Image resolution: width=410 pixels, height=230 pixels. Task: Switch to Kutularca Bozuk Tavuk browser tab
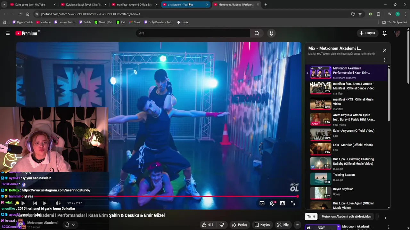83,4
